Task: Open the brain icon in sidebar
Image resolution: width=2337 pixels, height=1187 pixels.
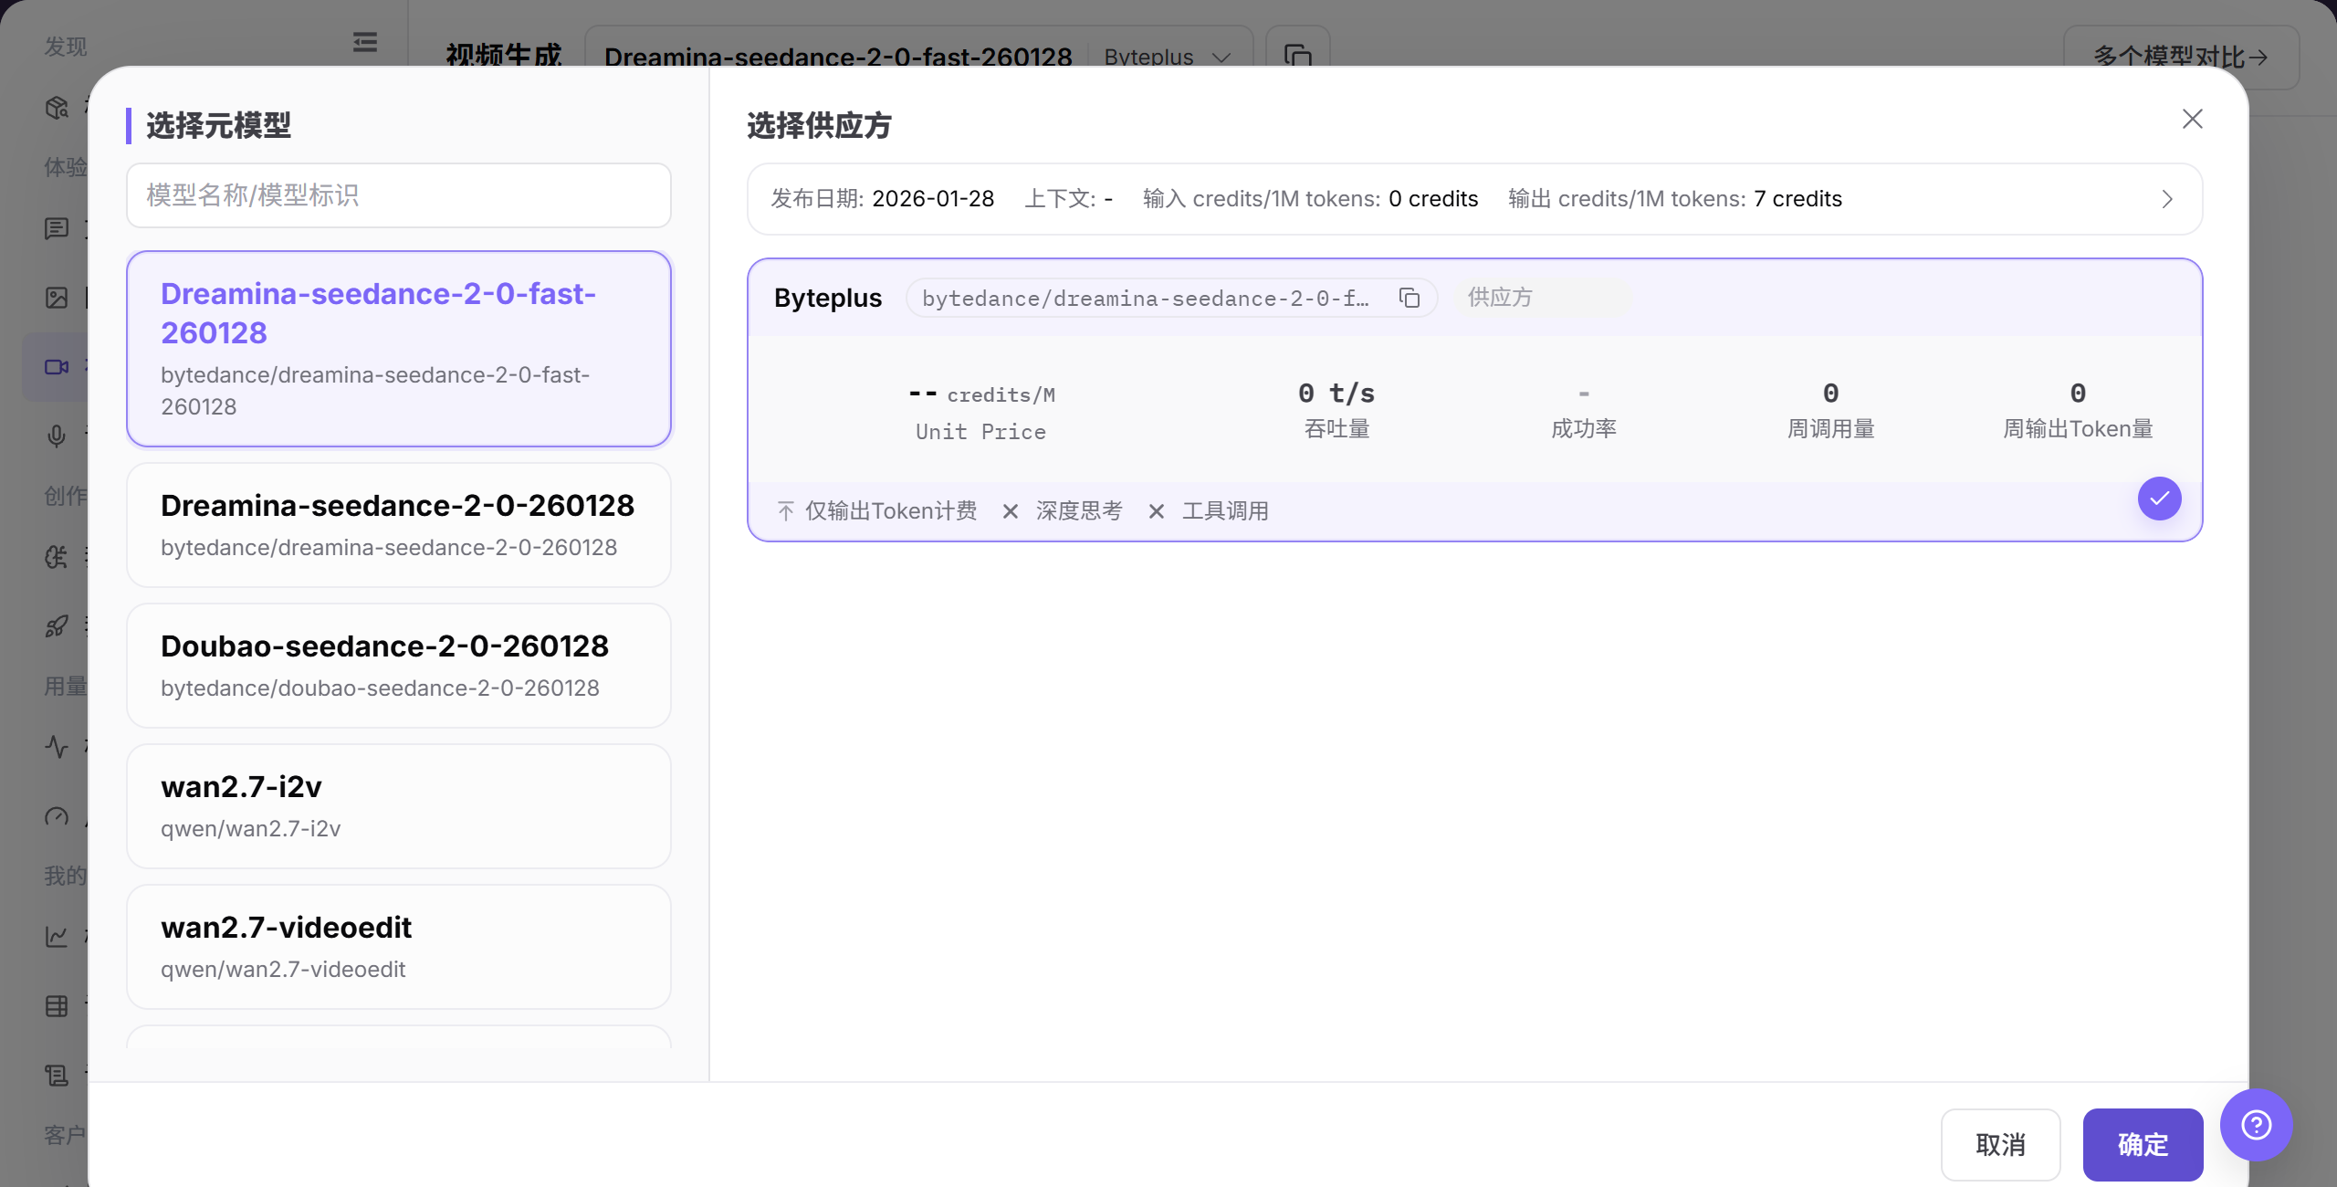Action: pos(57,556)
